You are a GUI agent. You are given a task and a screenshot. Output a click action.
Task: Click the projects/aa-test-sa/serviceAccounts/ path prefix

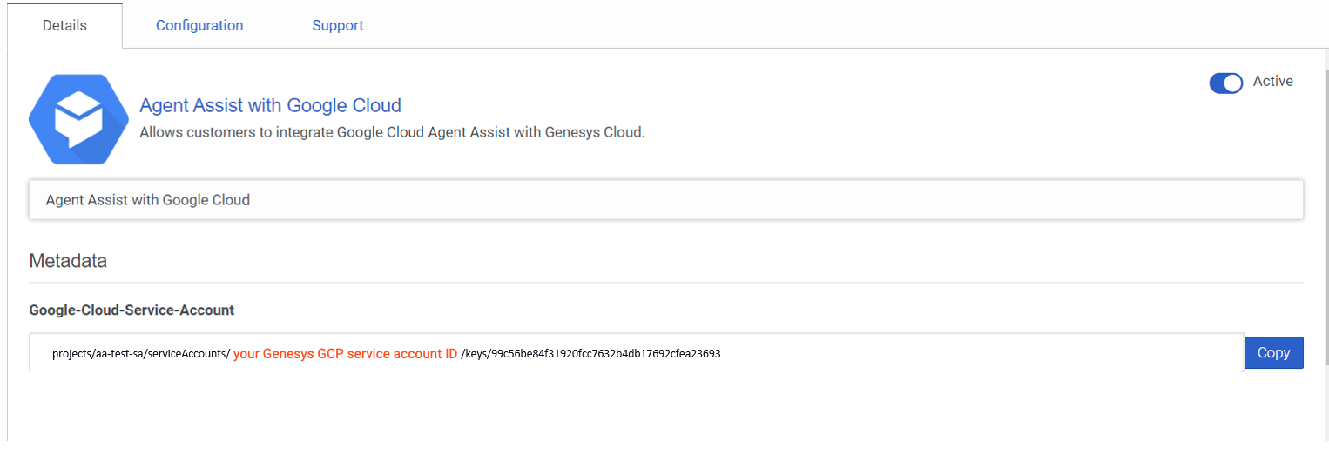tap(140, 354)
